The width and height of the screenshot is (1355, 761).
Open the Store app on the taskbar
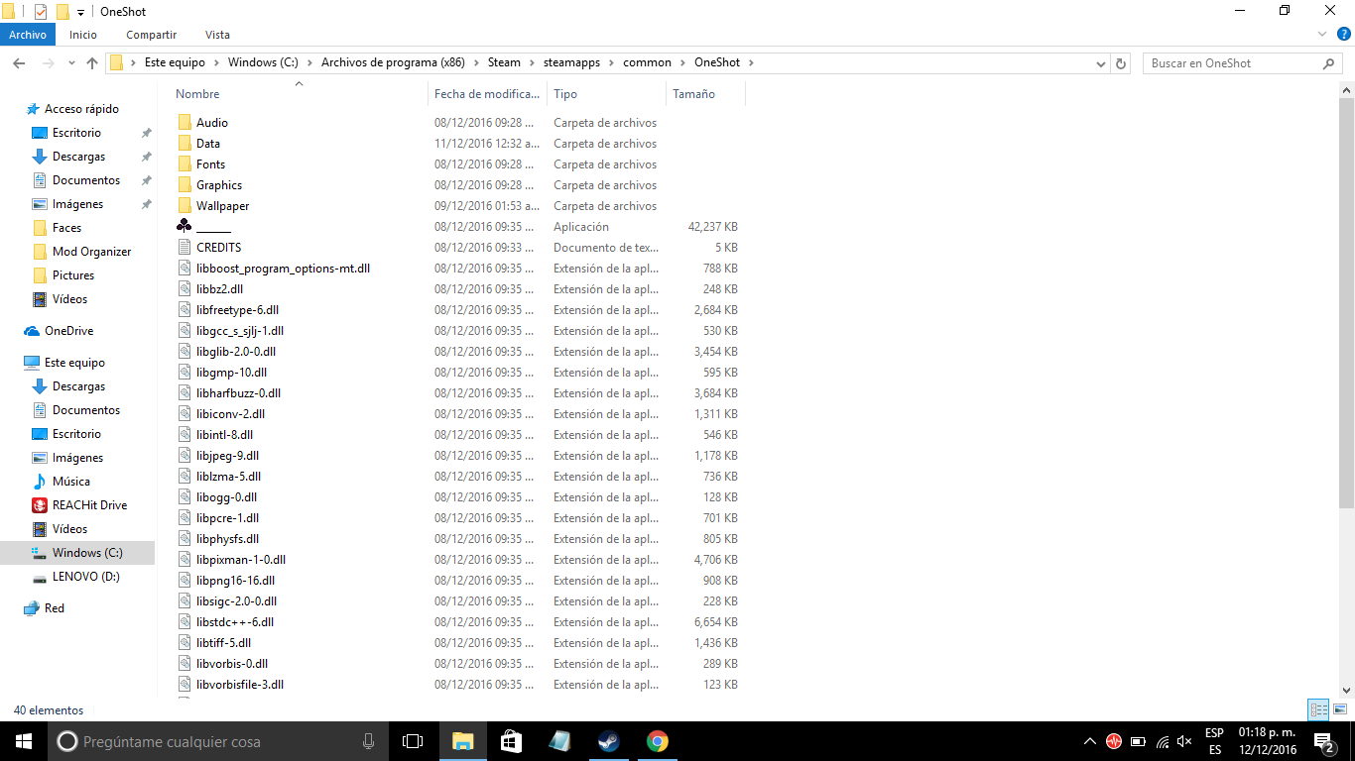pyautogui.click(x=511, y=741)
